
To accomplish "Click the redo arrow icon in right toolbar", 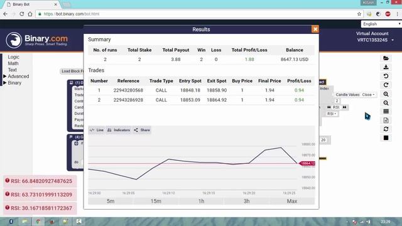I will tap(386, 85).
